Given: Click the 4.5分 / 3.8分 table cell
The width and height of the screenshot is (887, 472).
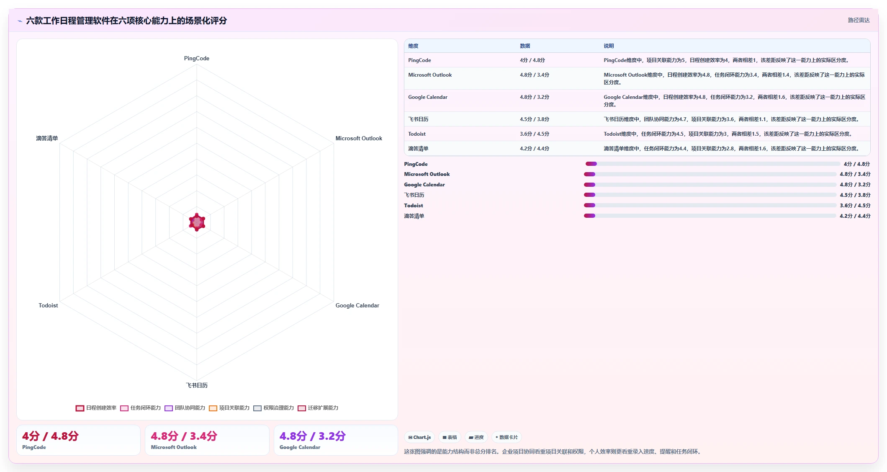Looking at the screenshot, I should (x=535, y=119).
